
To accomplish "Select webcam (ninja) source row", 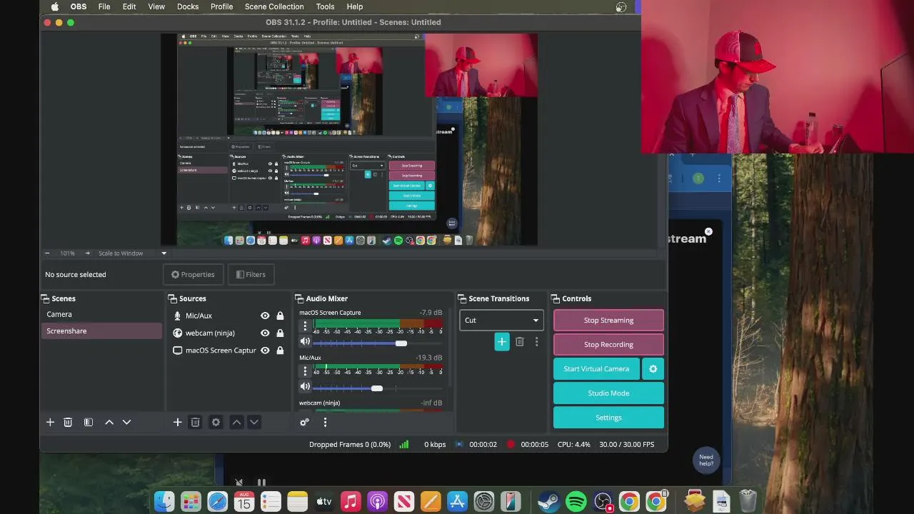I will click(x=228, y=333).
